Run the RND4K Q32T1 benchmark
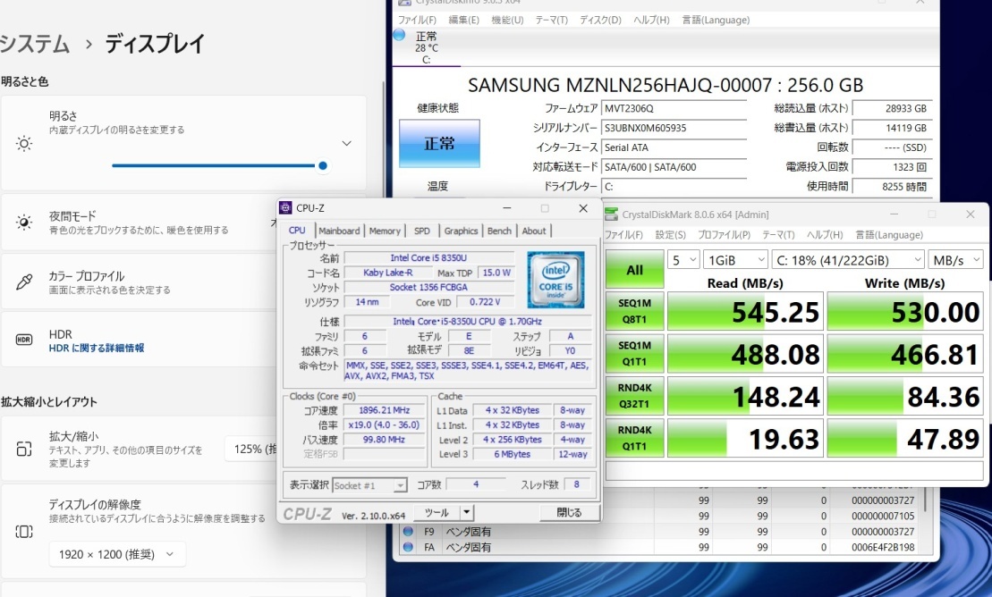992x597 pixels. 634,396
